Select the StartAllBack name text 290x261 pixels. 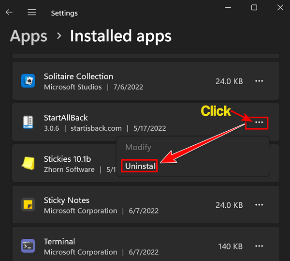click(66, 118)
